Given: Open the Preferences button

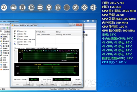Looking at the screenshot, I should pyautogui.click(x=77, y=84).
